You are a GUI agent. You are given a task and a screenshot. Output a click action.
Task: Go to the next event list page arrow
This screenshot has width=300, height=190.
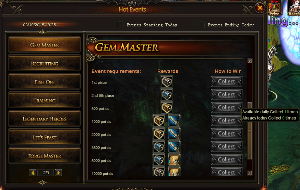(58, 173)
